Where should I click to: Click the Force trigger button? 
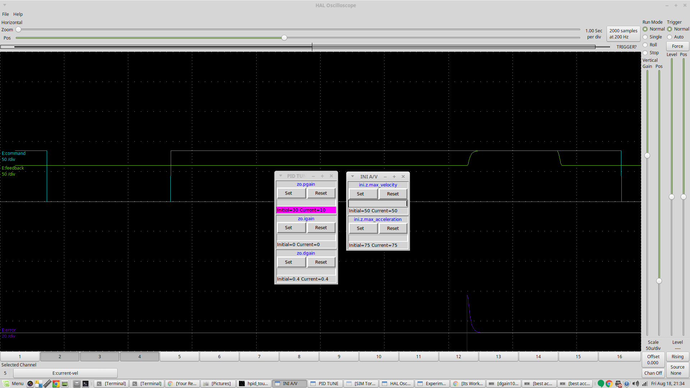coord(677,46)
